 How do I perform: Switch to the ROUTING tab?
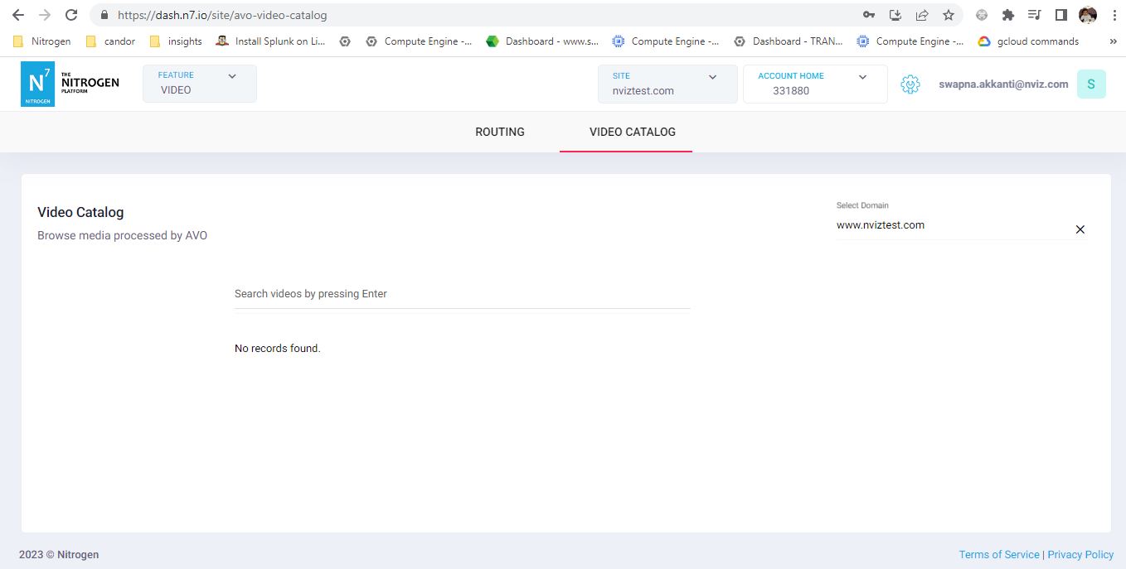499,132
